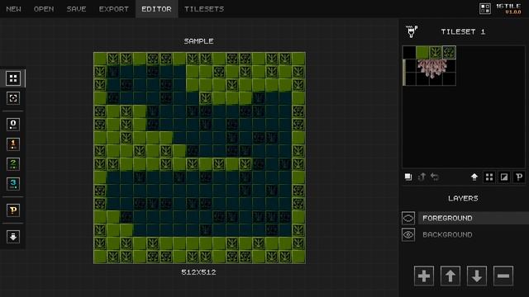Move layer down with the down-arrow button
Image resolution: width=529 pixels, height=297 pixels.
(x=477, y=276)
